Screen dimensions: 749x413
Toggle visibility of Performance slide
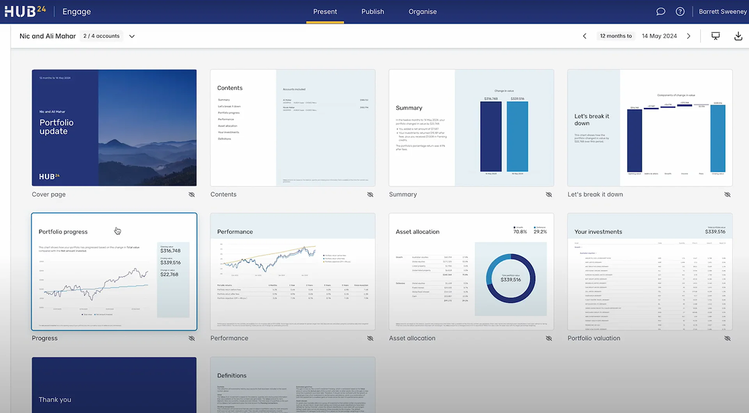pos(370,339)
